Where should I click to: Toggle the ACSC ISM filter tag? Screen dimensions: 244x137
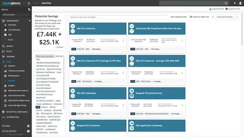[59, 56]
